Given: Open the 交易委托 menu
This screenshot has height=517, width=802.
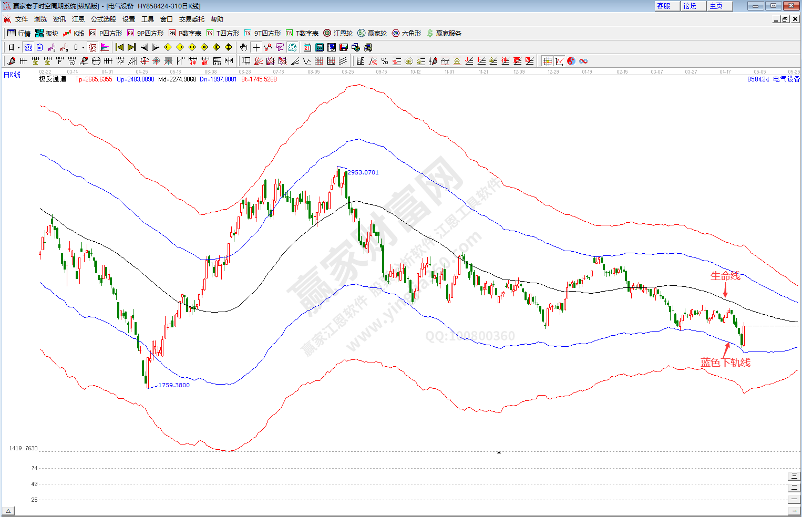Looking at the screenshot, I should click(x=191, y=19).
